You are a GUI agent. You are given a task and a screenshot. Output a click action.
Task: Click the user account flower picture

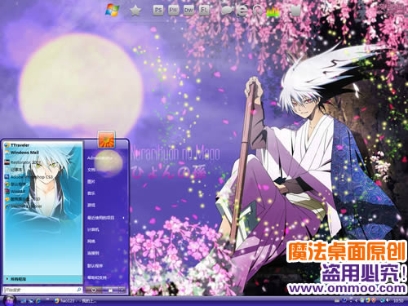coord(106,140)
